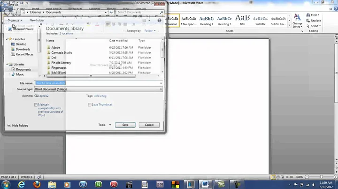This screenshot has height=189, width=338.
Task: Collapse the Libraries tree group
Action: (7, 64)
